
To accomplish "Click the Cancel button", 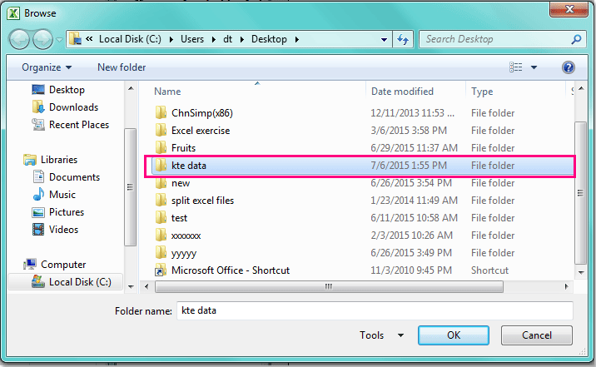I will pyautogui.click(x=537, y=335).
